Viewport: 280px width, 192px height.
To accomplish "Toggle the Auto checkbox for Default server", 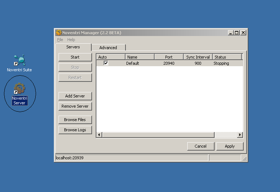I will [106, 63].
